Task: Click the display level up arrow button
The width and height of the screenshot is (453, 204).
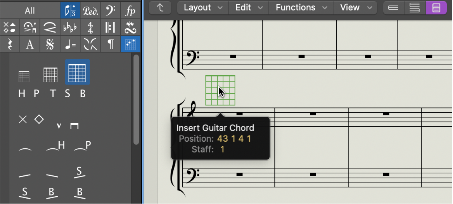Action: (160, 7)
